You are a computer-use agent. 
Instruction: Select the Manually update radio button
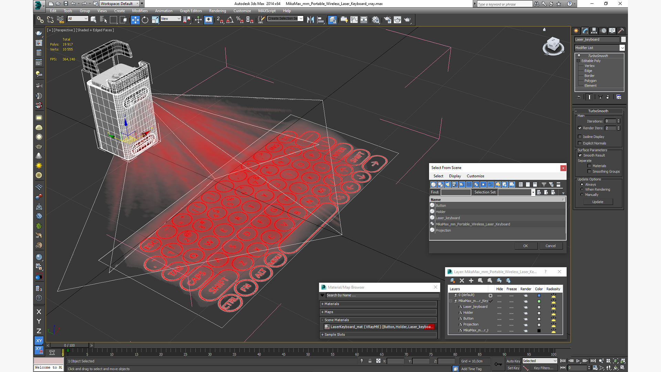(x=582, y=195)
